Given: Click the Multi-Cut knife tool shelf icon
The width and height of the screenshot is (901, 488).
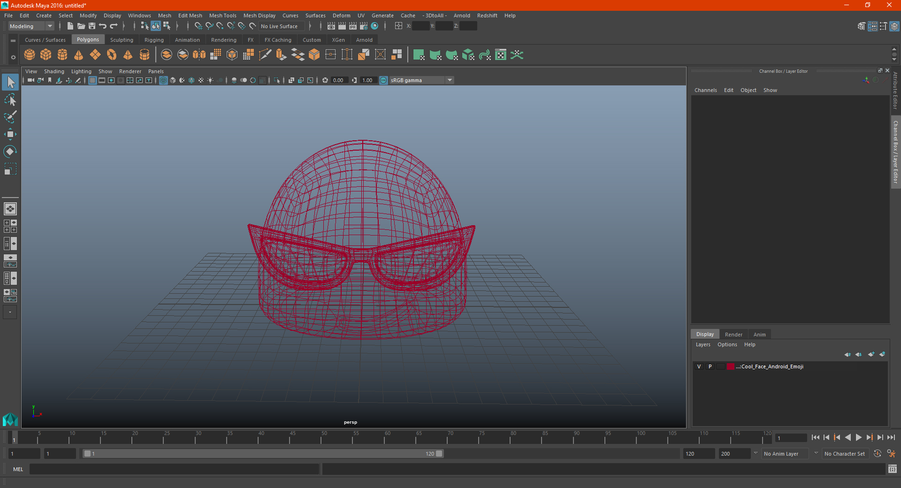Looking at the screenshot, I should pos(265,55).
